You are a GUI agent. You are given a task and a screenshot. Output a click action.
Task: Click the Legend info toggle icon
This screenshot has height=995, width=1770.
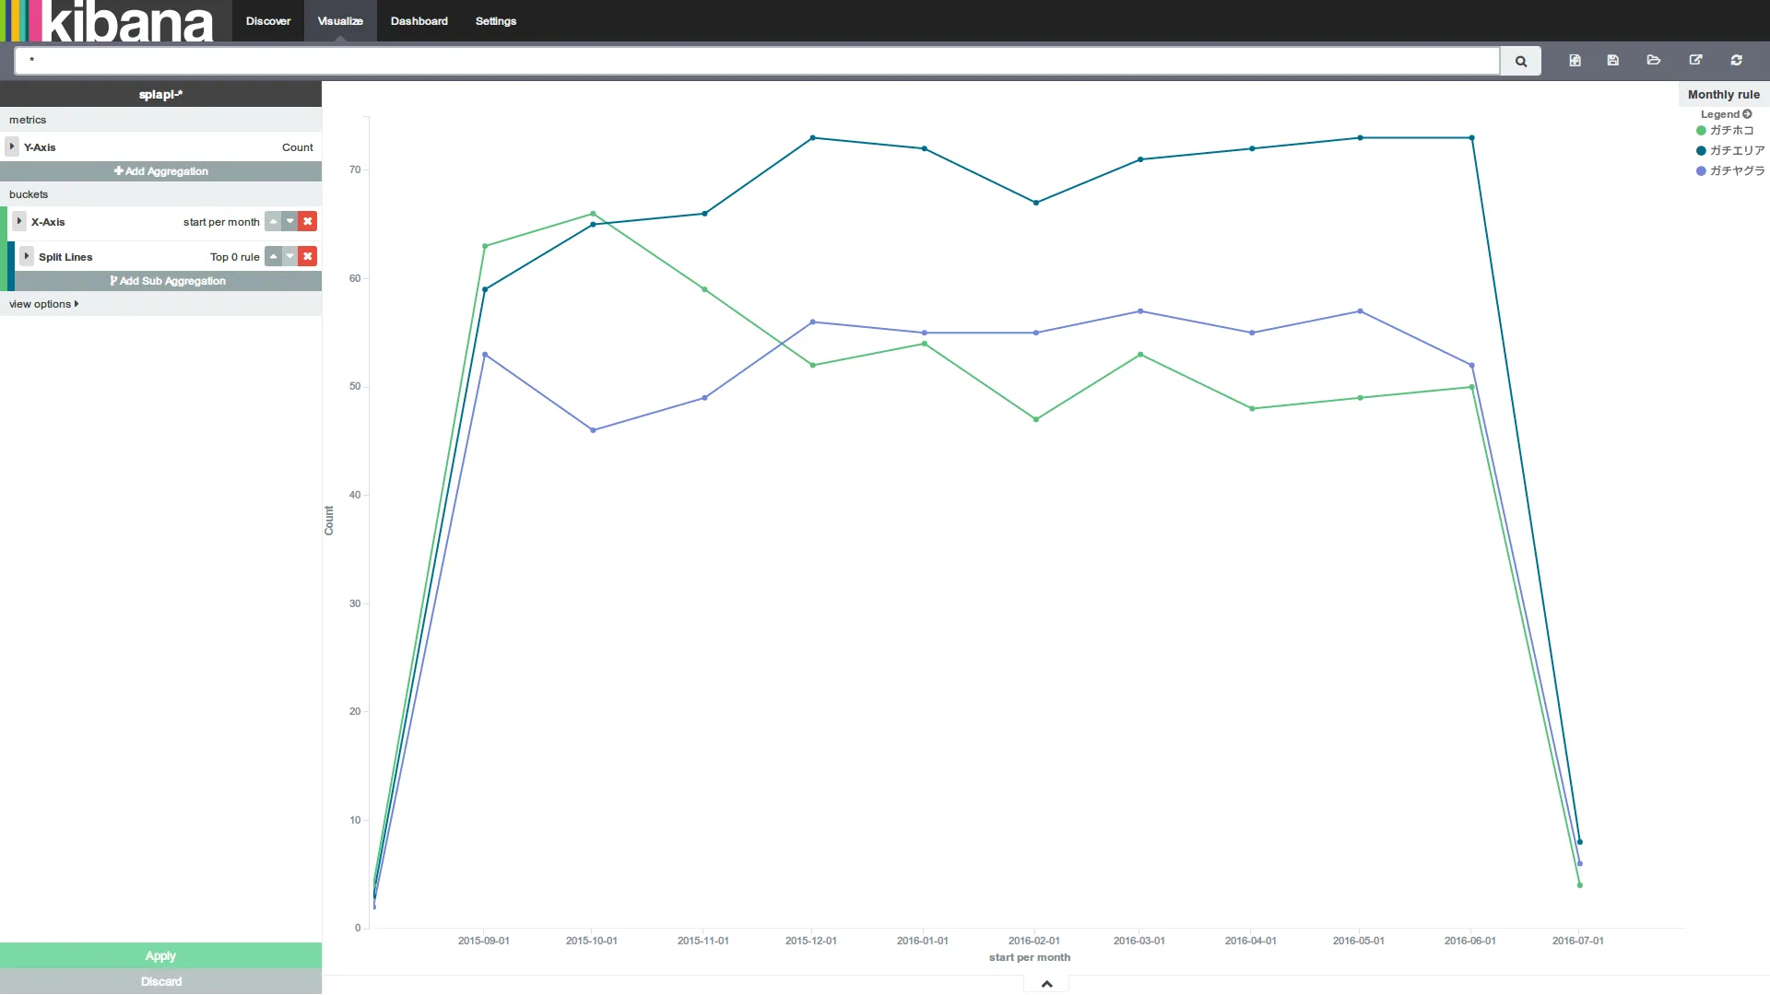pos(1747,113)
